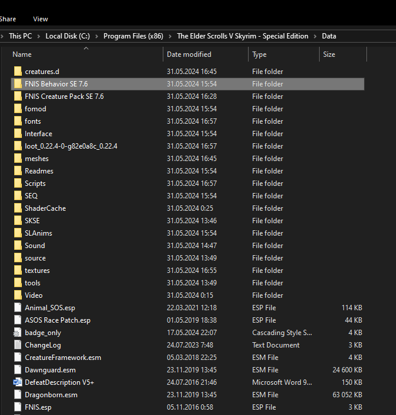The width and height of the screenshot is (396, 415).
Task: Select the ShaderCache folder icon
Action: pos(18,208)
